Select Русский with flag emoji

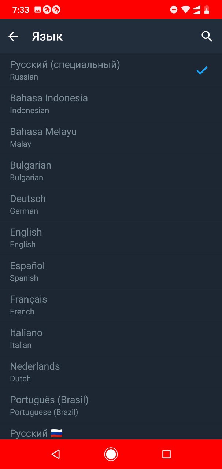[x=111, y=431]
